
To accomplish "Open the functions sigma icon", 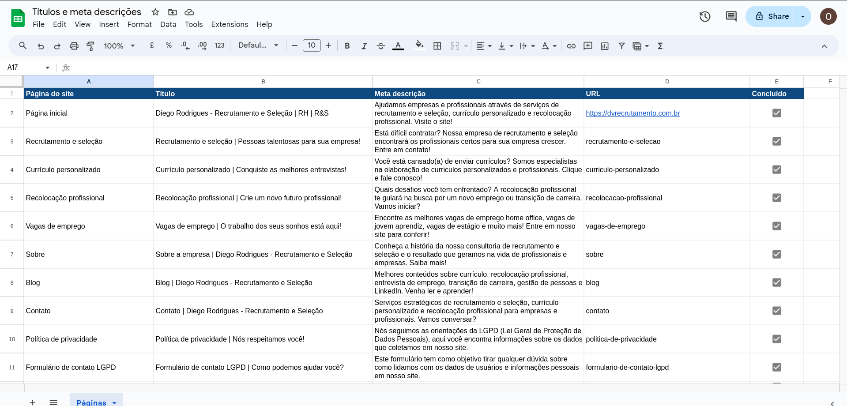I will [660, 46].
